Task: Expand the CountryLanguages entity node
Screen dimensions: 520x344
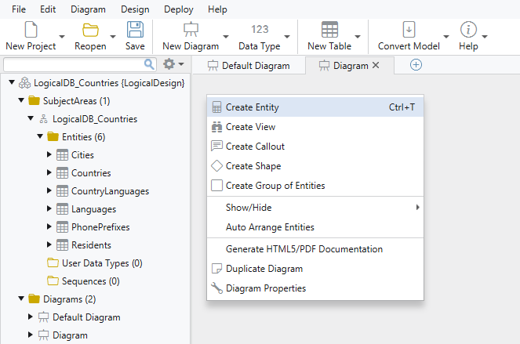Action: [49, 190]
